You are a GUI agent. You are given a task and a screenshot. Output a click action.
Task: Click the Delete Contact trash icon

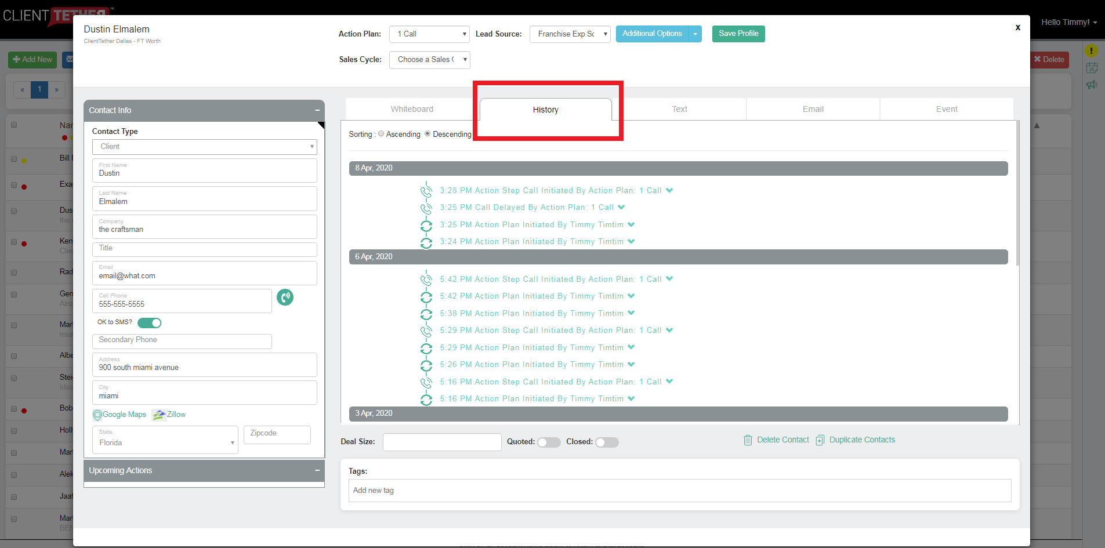(748, 440)
